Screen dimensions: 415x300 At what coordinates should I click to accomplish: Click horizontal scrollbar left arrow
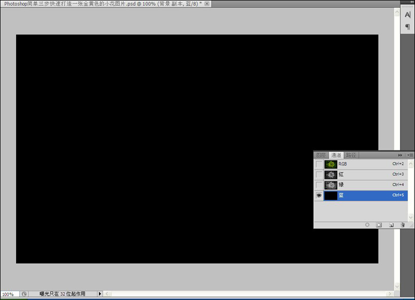[x=107, y=294]
